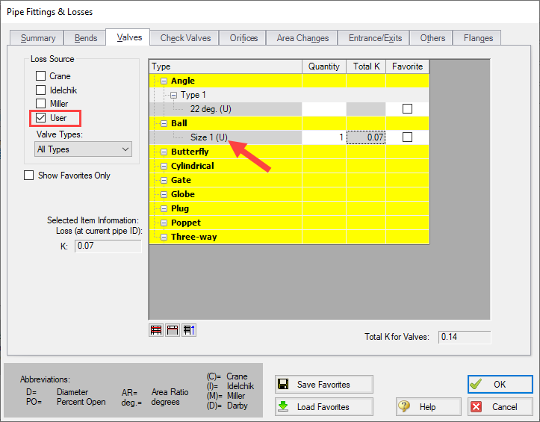The image size is (540, 422).
Task: Cancel with the red X button
Action: tap(500, 407)
